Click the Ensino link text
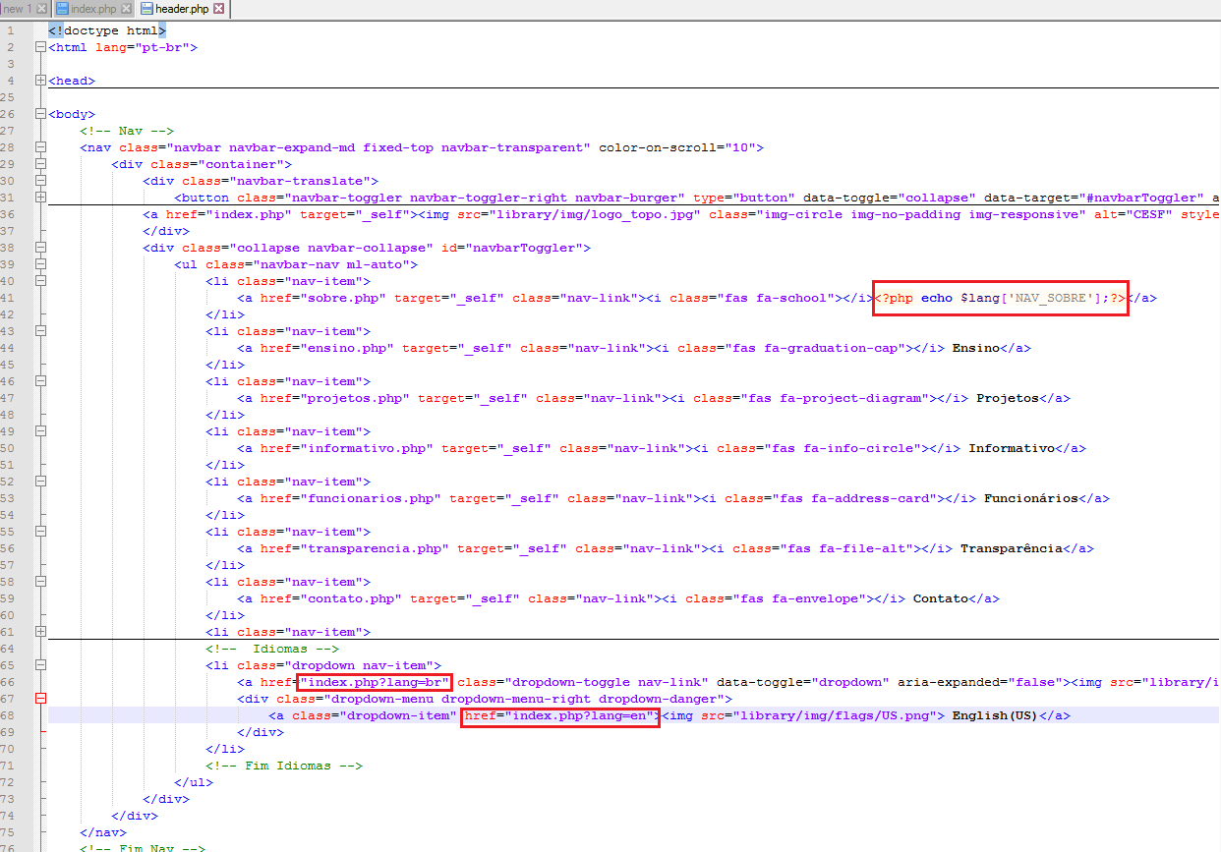Image resolution: width=1221 pixels, height=852 pixels. (975, 348)
